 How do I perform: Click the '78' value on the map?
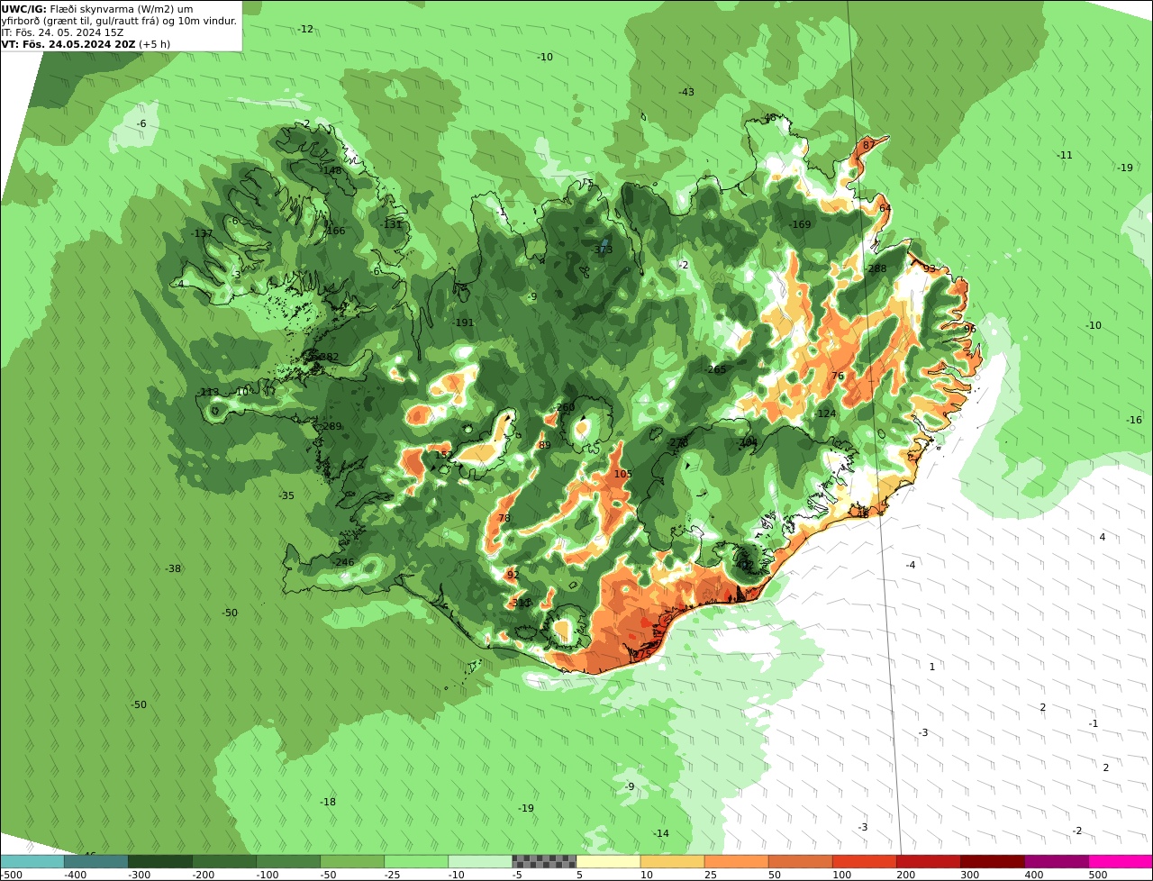click(x=504, y=518)
